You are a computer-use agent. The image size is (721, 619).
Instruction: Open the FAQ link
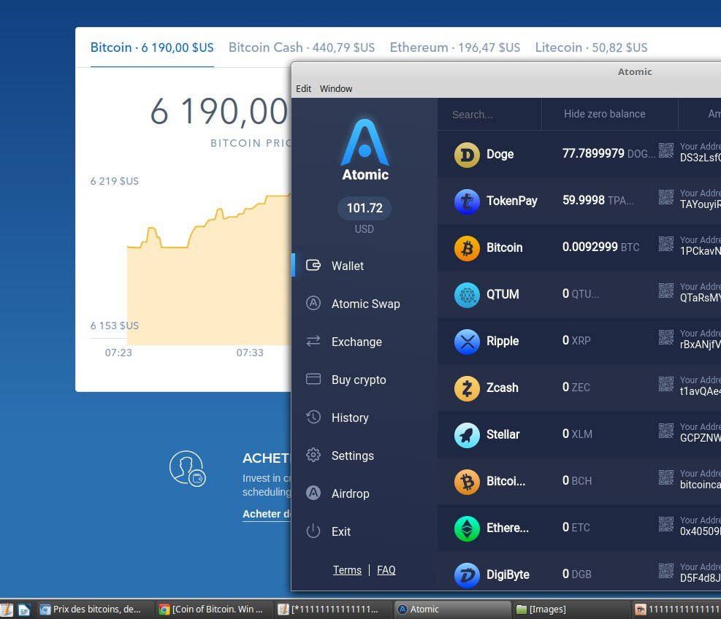click(386, 570)
